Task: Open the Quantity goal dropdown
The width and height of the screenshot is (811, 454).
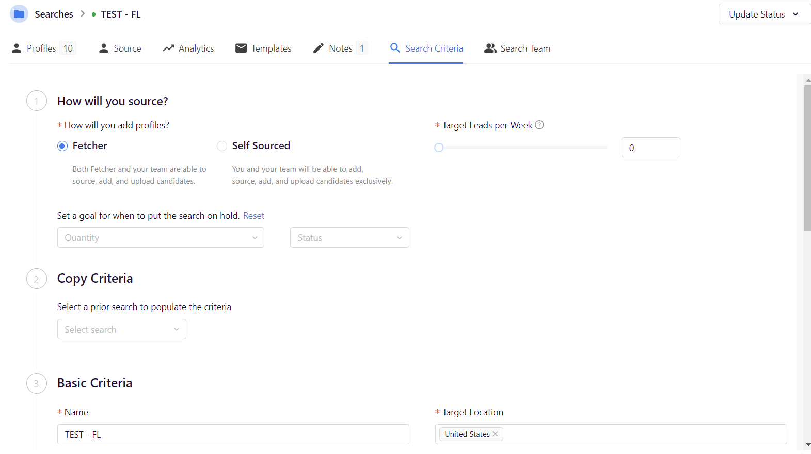Action: tap(161, 237)
